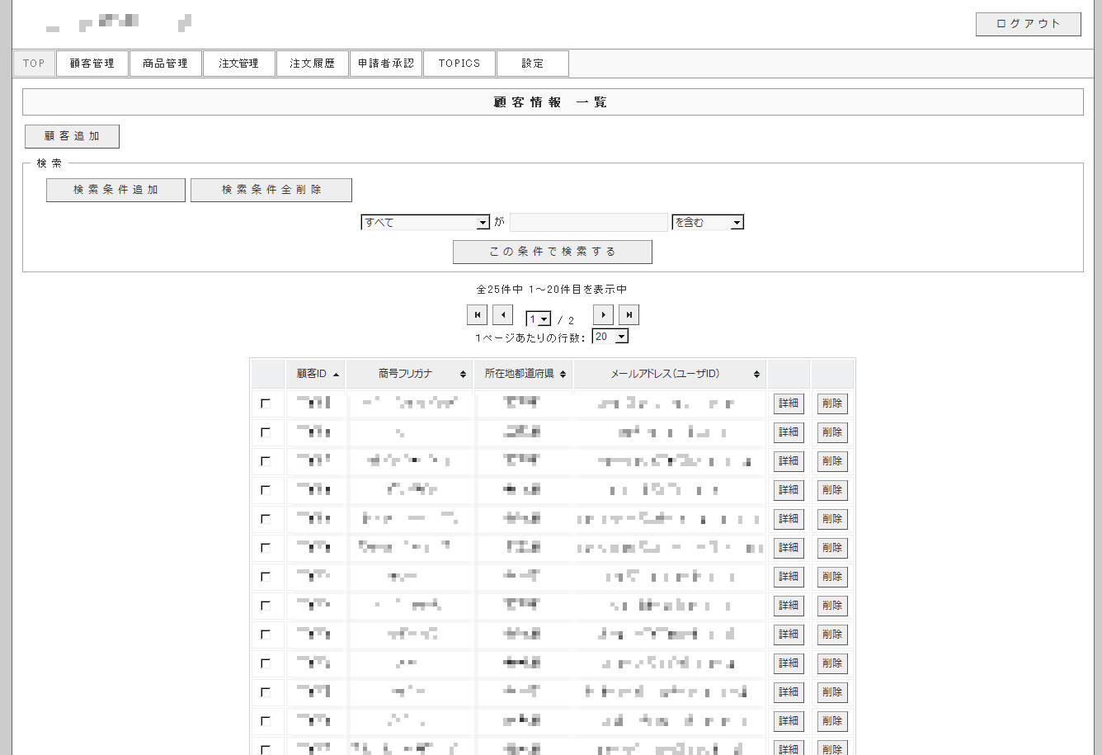
Task: Select the second customer row checkbox
Action: 266,432
